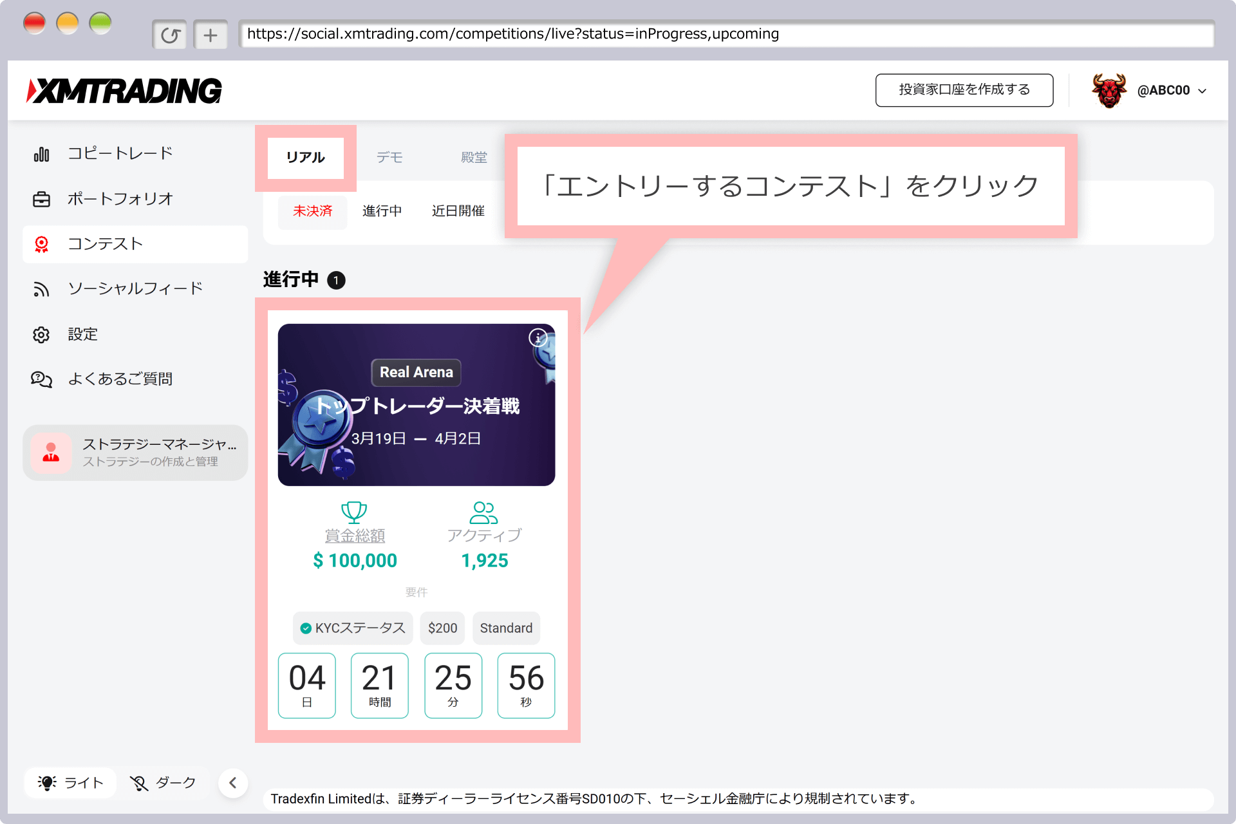Click the トップトレーダー決着戦 contest banner
The height and width of the screenshot is (824, 1236).
point(417,404)
